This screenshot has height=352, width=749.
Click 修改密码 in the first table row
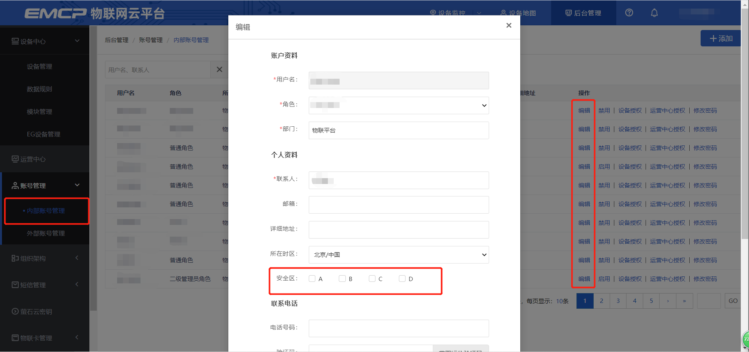click(705, 110)
